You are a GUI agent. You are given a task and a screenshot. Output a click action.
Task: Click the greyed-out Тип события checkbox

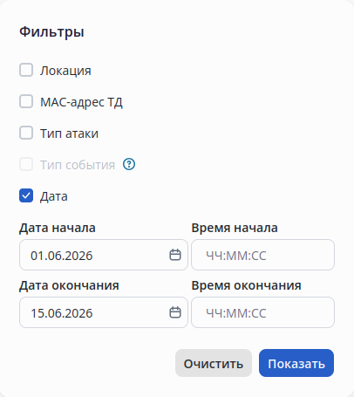pyautogui.click(x=26, y=164)
